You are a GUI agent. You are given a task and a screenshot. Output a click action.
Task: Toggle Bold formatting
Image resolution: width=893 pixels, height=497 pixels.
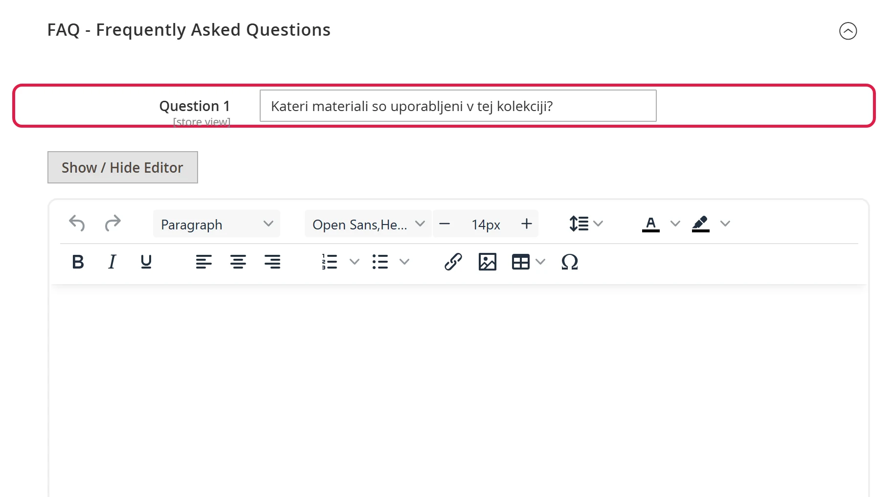click(x=78, y=262)
